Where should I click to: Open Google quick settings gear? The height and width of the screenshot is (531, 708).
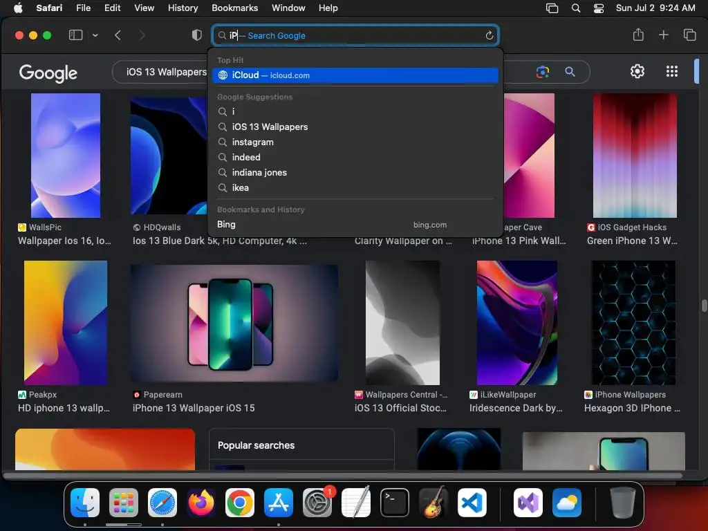pos(637,71)
